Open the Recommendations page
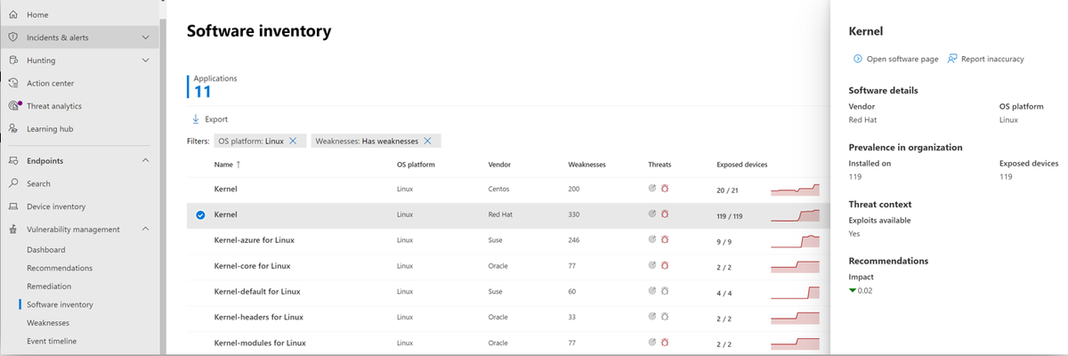 60,268
